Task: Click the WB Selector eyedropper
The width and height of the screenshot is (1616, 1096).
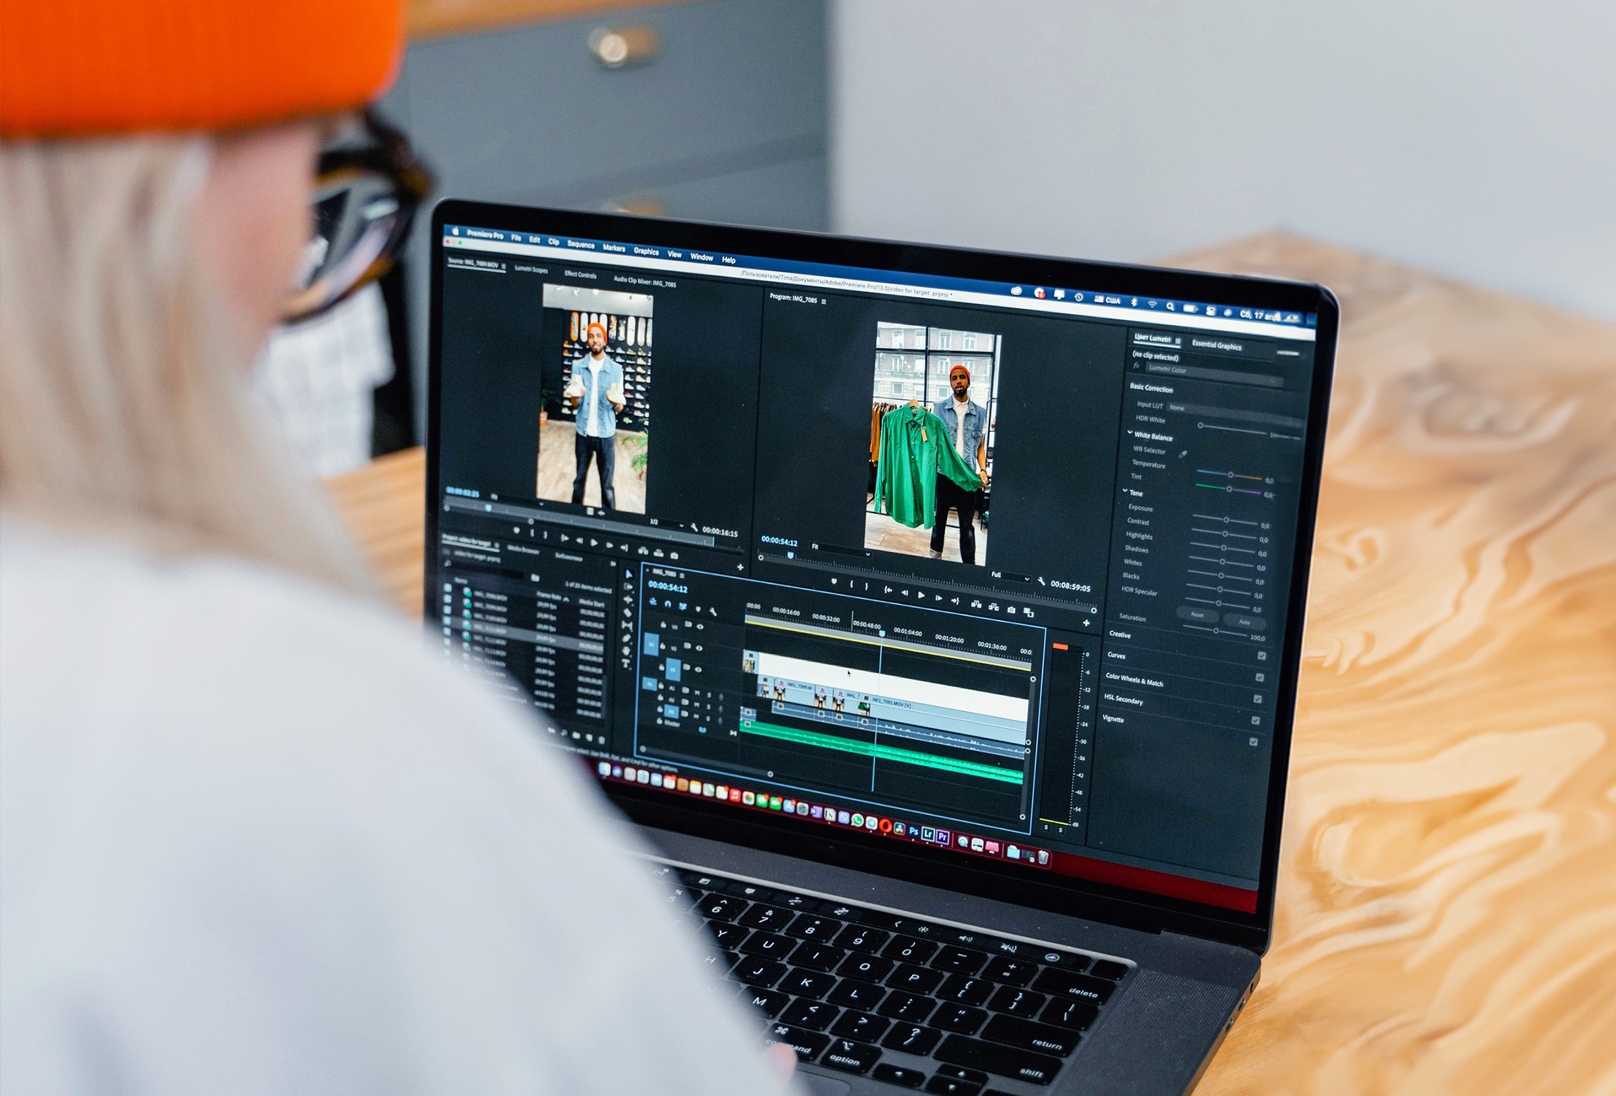Action: click(1183, 454)
